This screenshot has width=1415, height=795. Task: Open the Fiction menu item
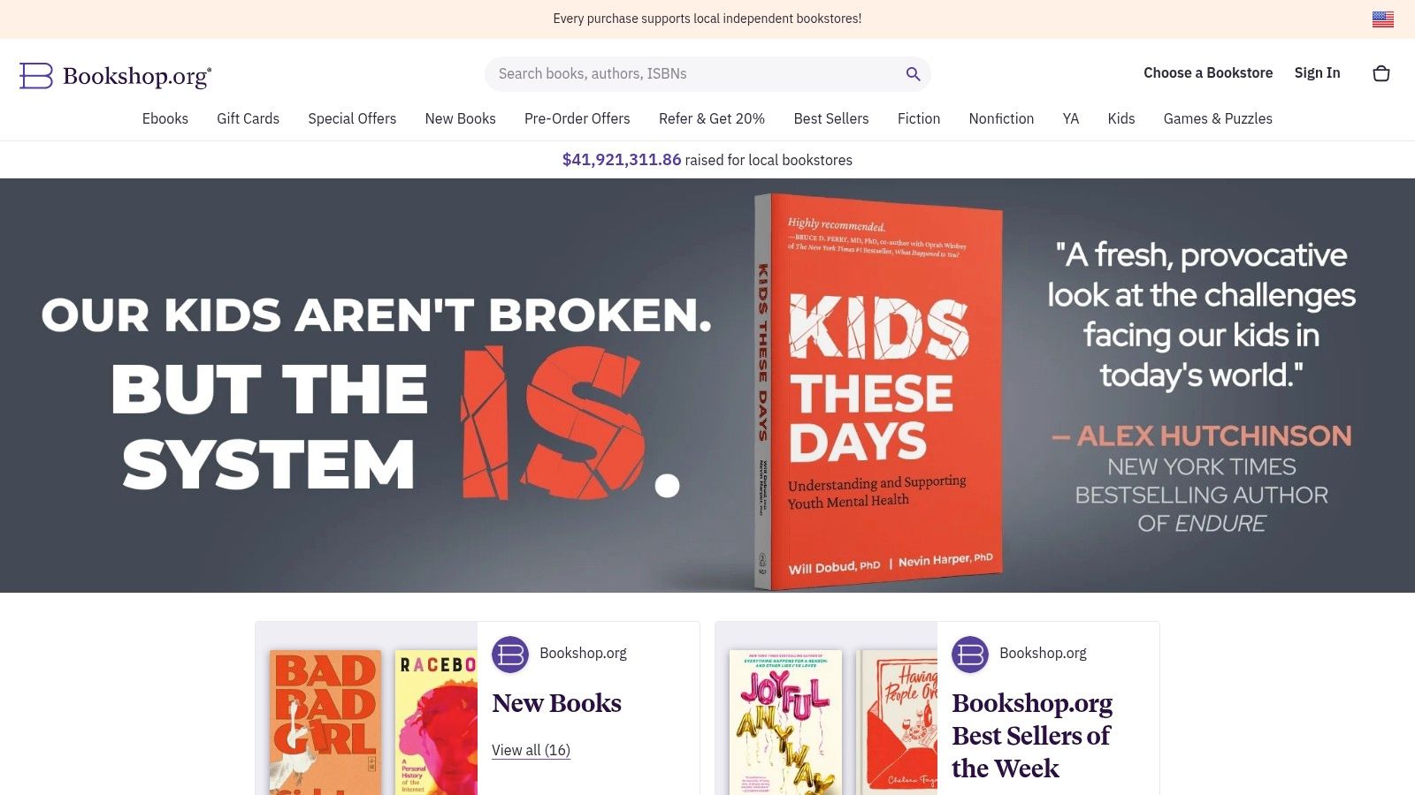point(919,118)
